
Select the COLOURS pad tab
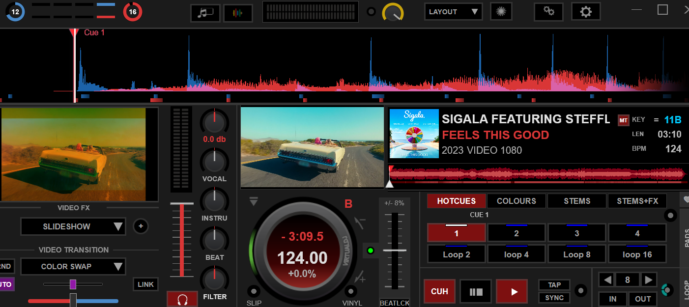[516, 201]
